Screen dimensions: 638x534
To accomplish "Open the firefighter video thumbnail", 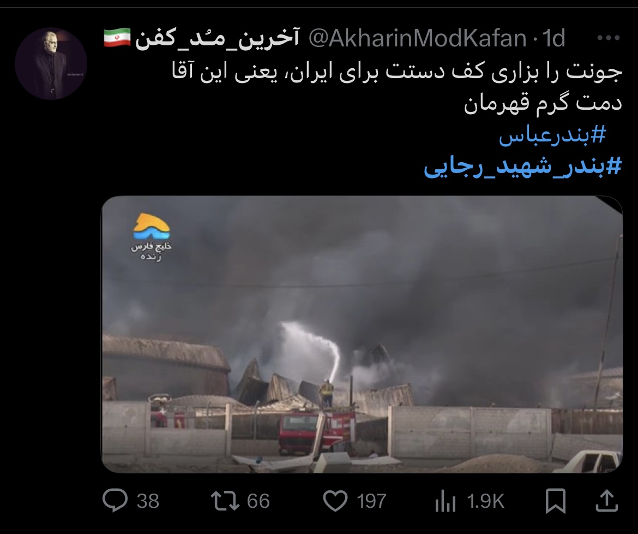I will point(362,334).
